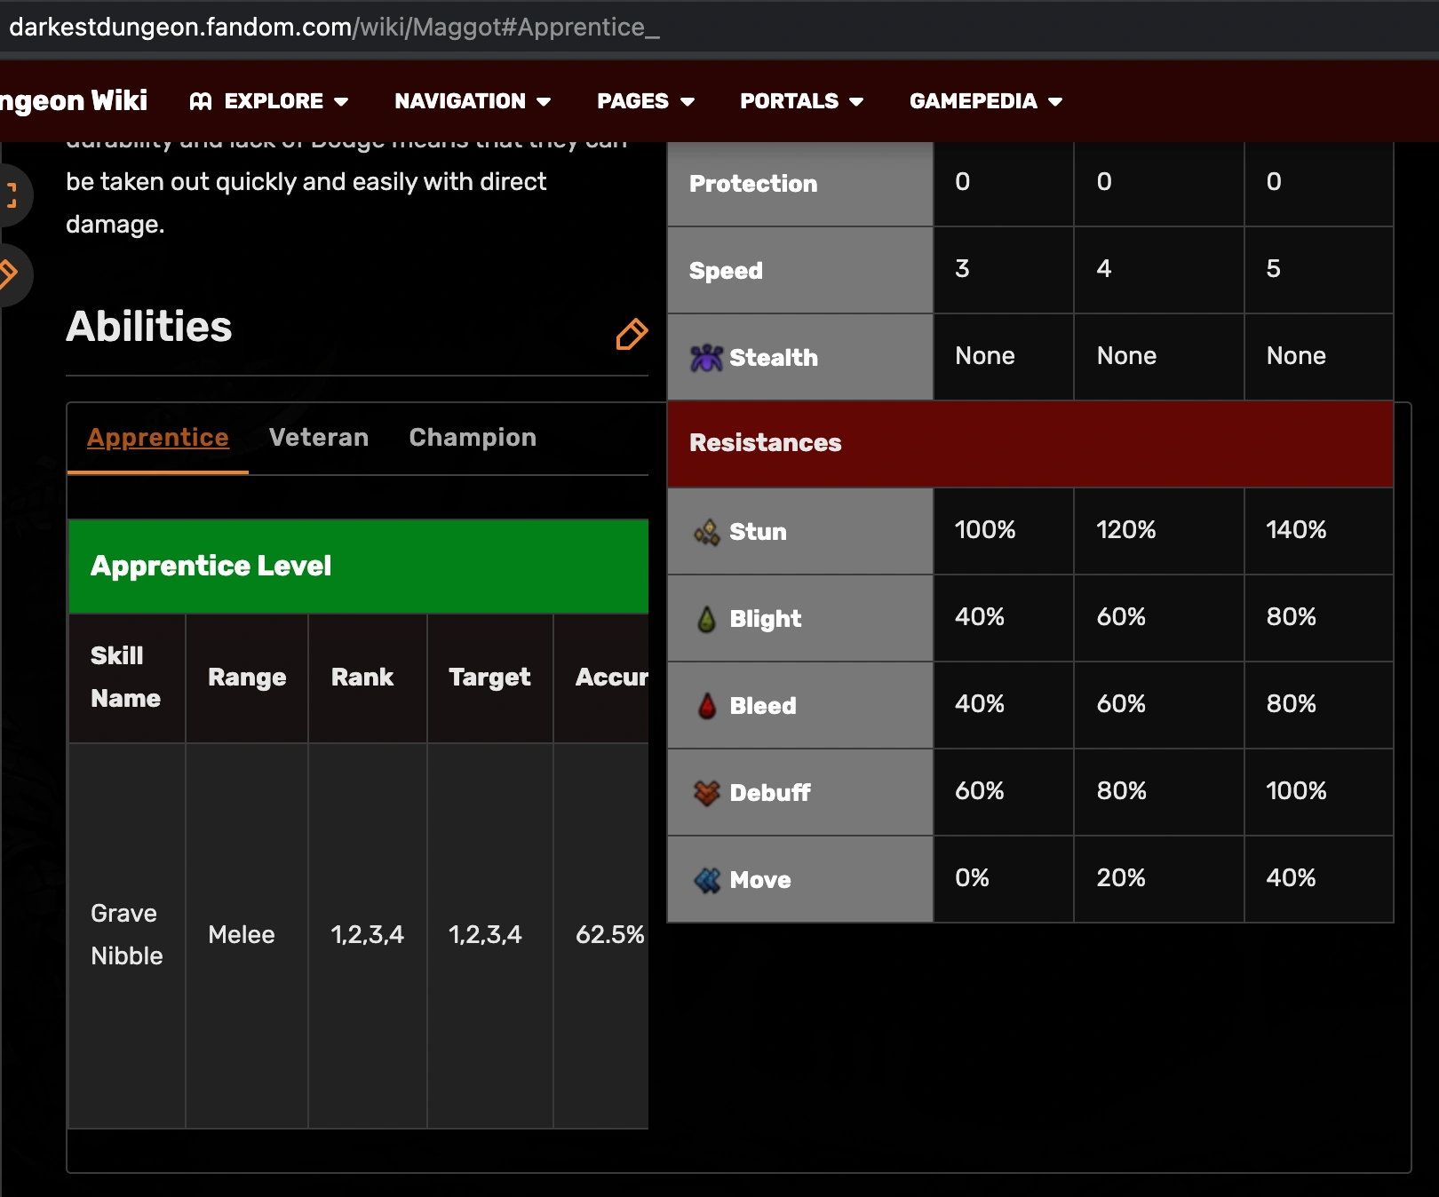Click the Speed row label
This screenshot has width=1439, height=1197.
point(726,271)
